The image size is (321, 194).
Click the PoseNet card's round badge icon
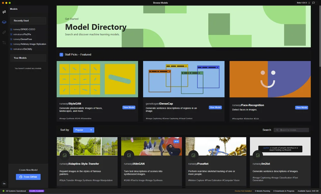[194, 156]
